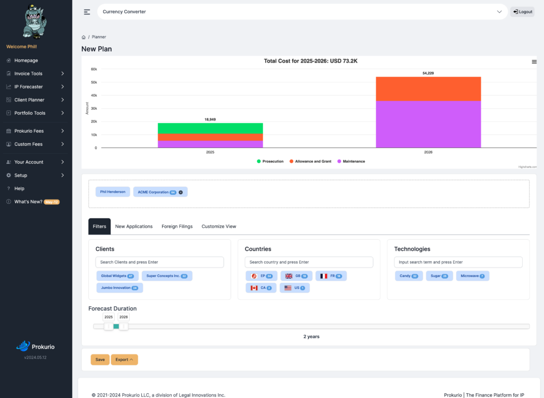Open the Export dropdown button
544x398 pixels.
pyautogui.click(x=124, y=359)
